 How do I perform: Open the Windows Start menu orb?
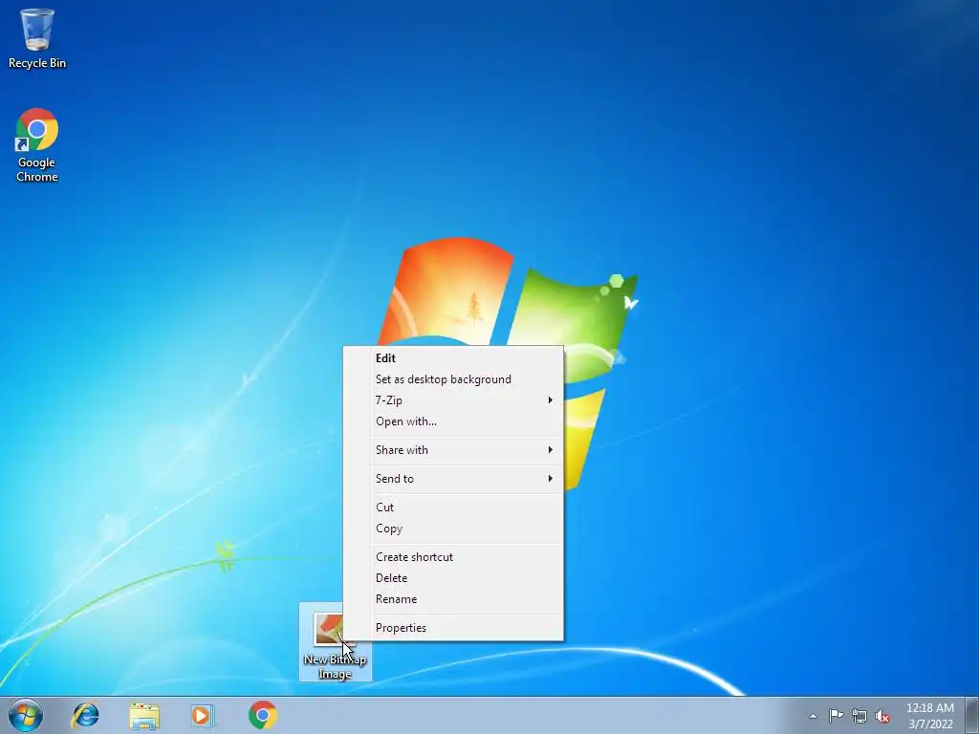tap(26, 715)
